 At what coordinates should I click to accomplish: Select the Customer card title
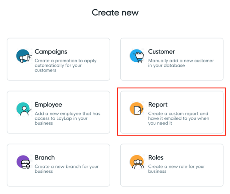pyautogui.click(x=162, y=52)
